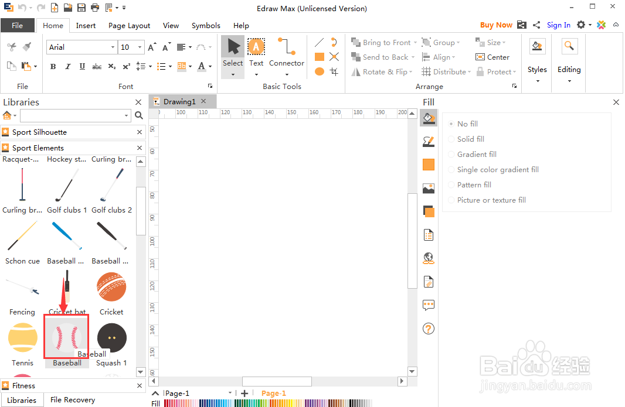Toggle italic formatting
The image size is (625, 407).
(68, 67)
